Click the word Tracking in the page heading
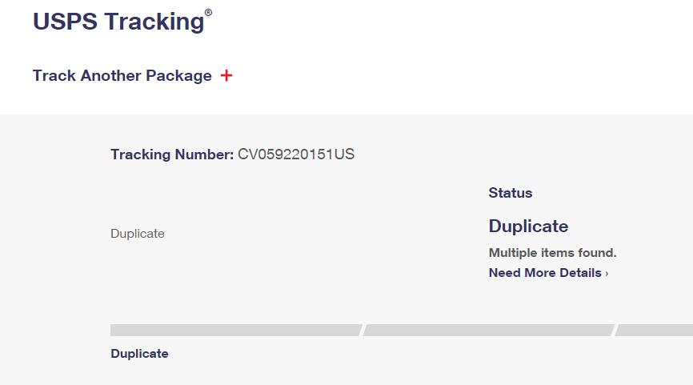This screenshot has width=693, height=385. (154, 22)
